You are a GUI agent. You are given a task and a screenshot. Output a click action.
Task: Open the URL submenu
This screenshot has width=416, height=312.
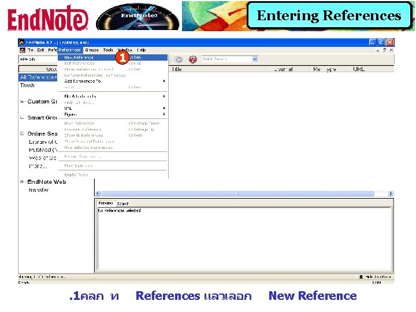(113, 108)
